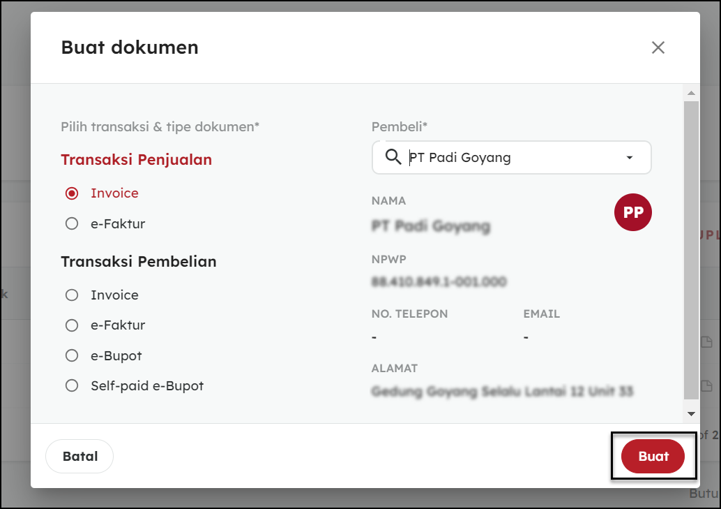The width and height of the screenshot is (721, 509).
Task: Click the Transaksi Pembelian heading
Action: point(138,262)
